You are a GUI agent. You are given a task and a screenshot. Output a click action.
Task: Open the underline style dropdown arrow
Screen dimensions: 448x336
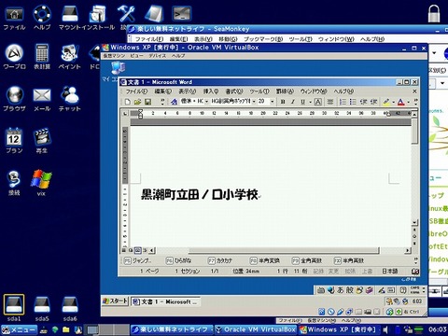[310, 102]
